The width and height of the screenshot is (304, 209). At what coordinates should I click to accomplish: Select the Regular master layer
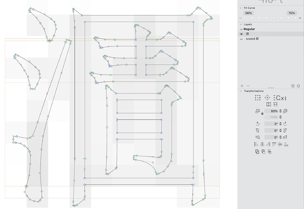click(x=249, y=29)
